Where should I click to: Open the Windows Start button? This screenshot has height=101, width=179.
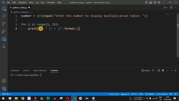click(3, 98)
